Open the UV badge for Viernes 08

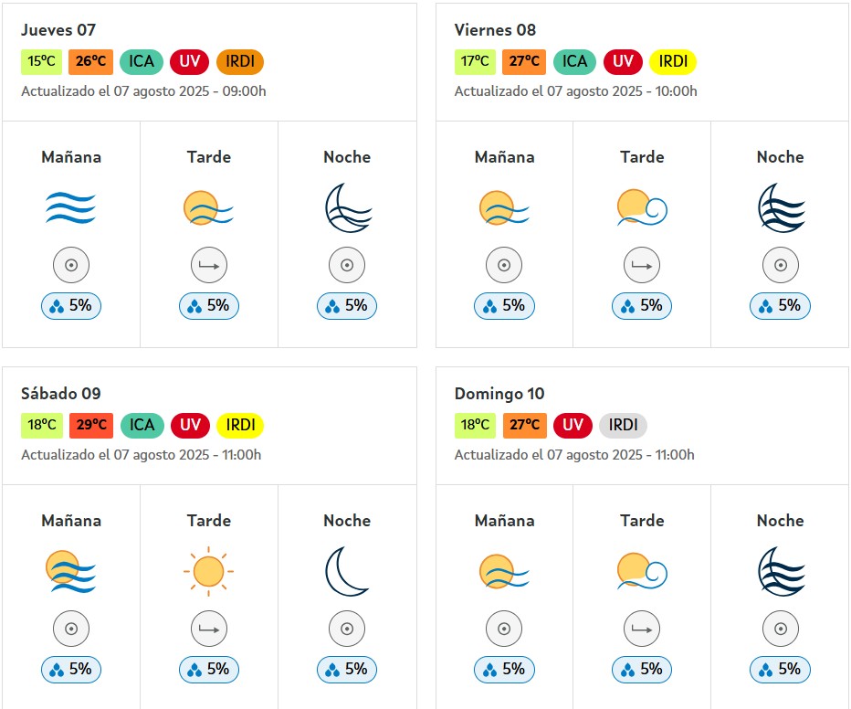(623, 61)
